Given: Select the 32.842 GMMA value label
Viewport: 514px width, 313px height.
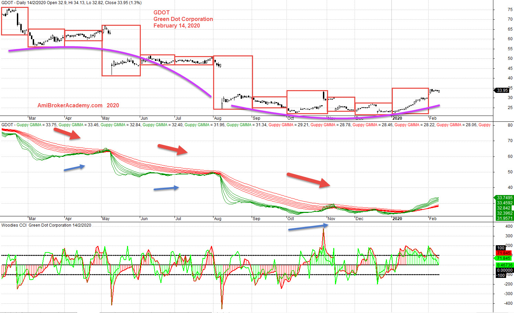Looking at the screenshot, I should (504, 208).
